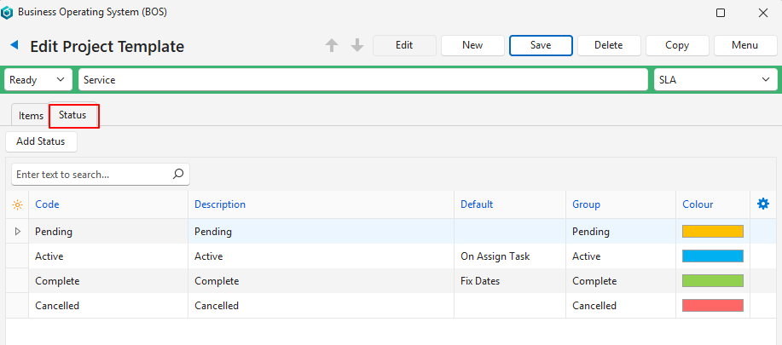Click the blue back arrow icon
This screenshot has height=345, width=782.
point(14,45)
